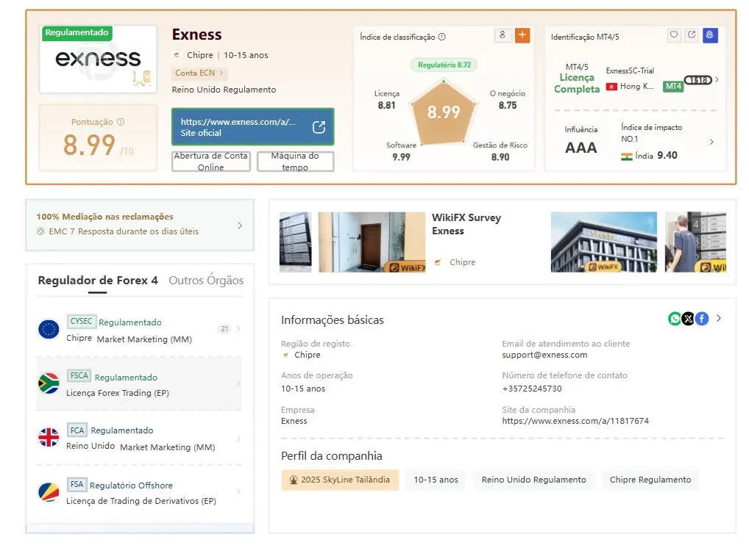This screenshot has height=545, width=749.
Task: Click the Facebook icon
Action: [702, 319]
